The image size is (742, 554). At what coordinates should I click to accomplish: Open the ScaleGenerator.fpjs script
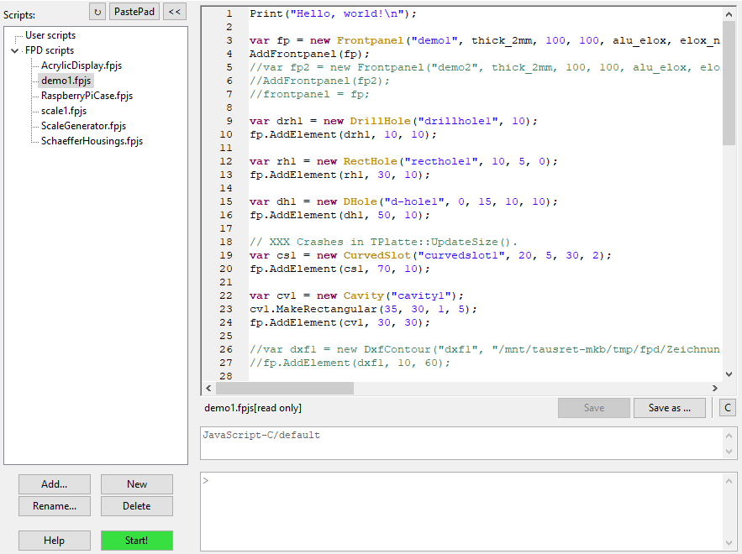tap(83, 126)
